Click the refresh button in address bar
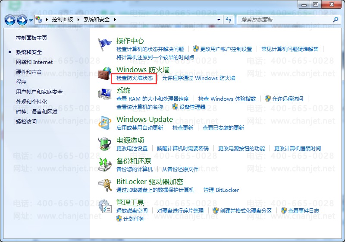Image resolution: width=345 pixels, height=242 pixels. pos(229,20)
